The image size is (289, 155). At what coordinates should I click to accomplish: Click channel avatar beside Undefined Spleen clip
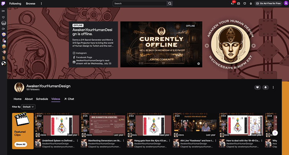tap(38, 143)
